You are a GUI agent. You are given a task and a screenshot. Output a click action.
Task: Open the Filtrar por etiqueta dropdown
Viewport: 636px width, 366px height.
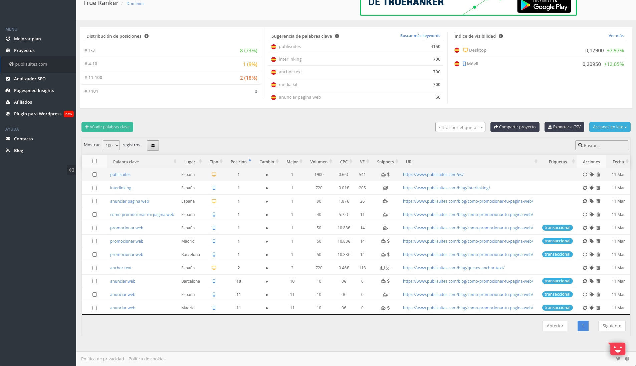pos(460,127)
